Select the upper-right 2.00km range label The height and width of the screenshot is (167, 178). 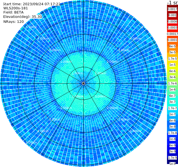tap(112, 62)
